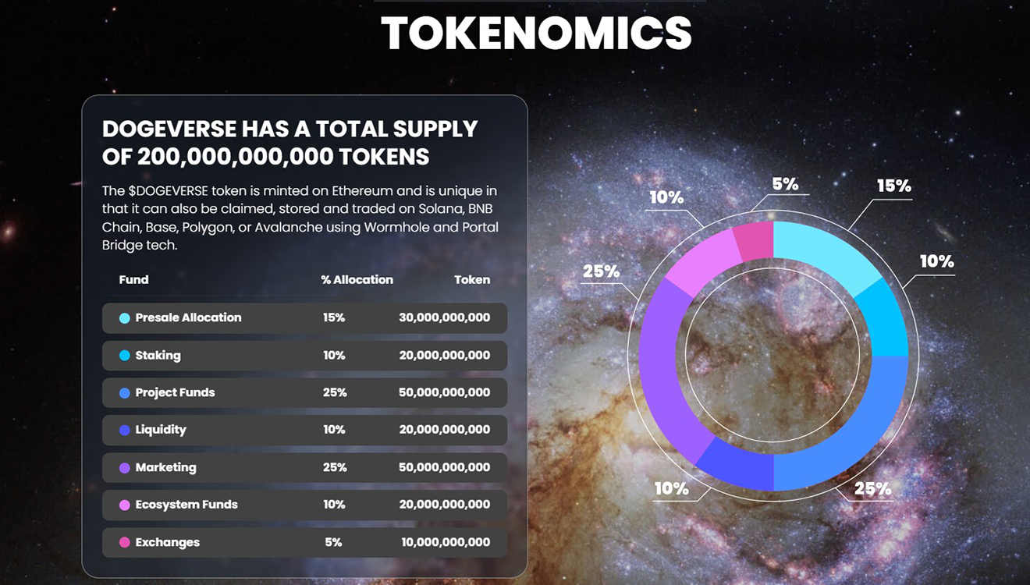
Task: Click the 15% label above the chart
Action: [x=893, y=186]
